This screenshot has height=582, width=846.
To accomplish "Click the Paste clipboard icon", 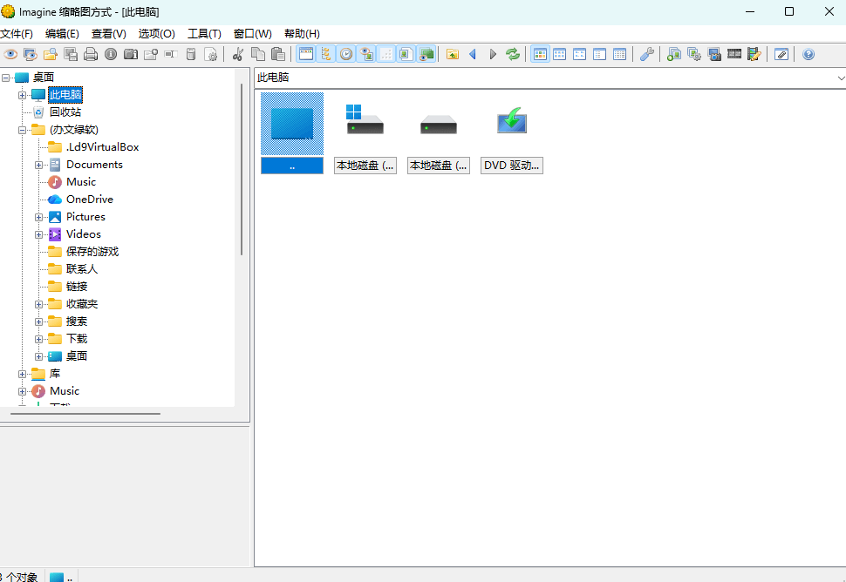I will pyautogui.click(x=278, y=53).
